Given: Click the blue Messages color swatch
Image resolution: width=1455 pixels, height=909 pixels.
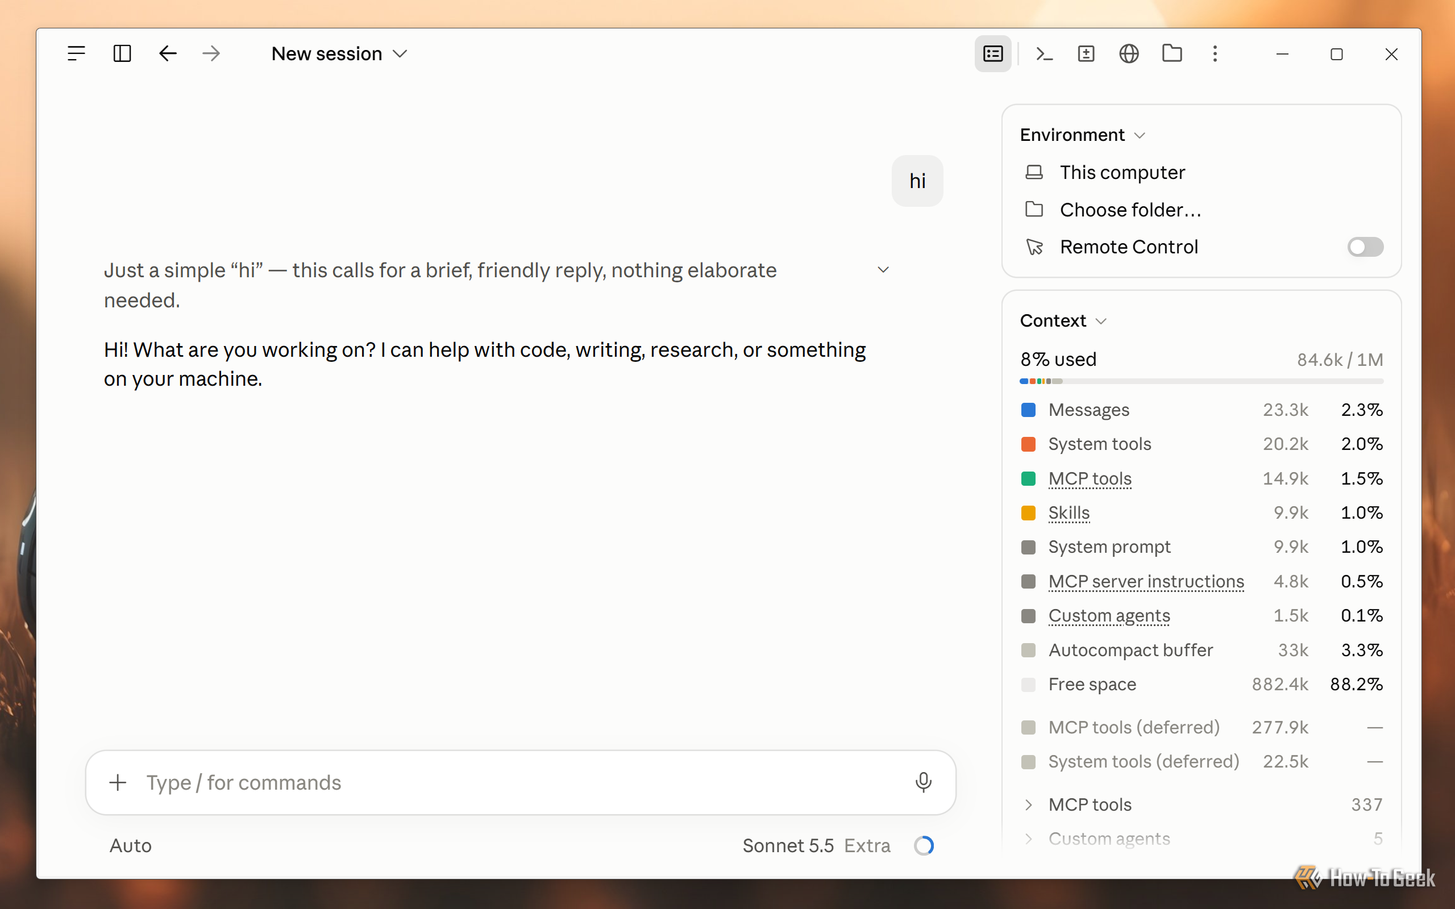Looking at the screenshot, I should pos(1029,410).
